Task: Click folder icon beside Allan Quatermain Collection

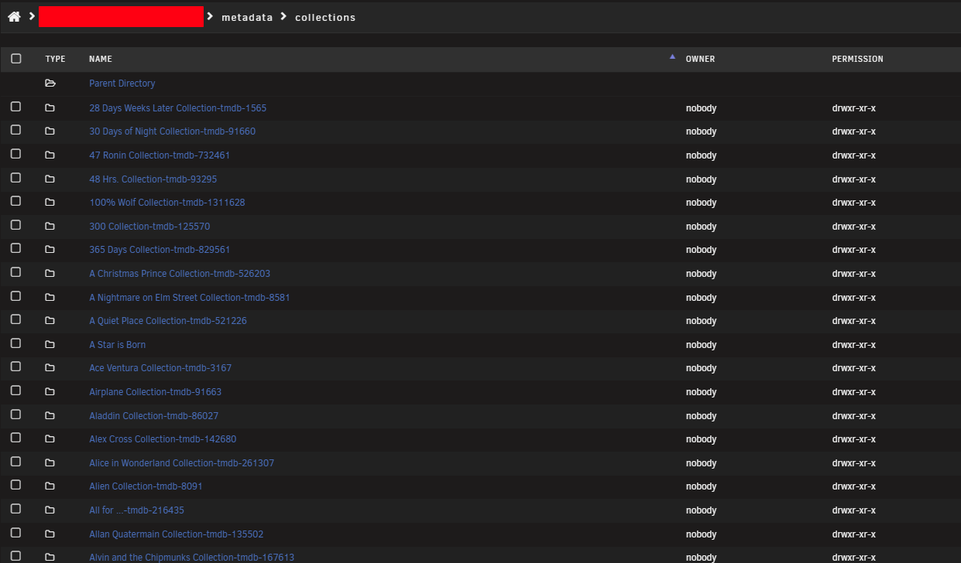Action: (50, 534)
